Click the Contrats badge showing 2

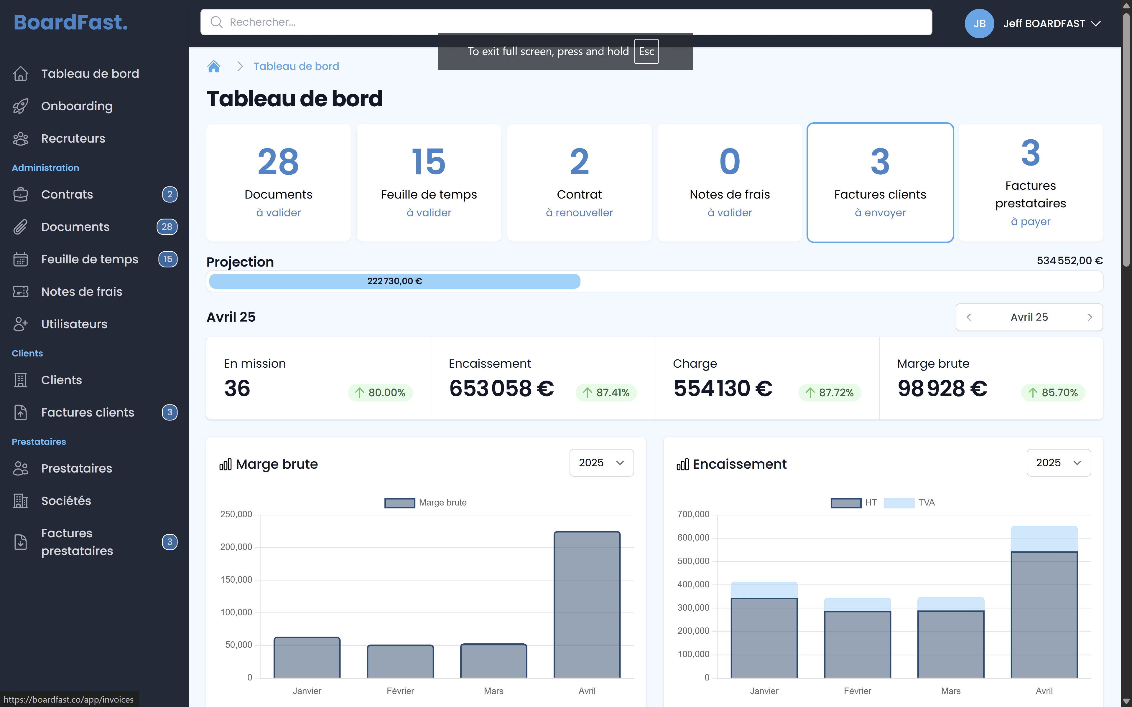[x=170, y=194]
